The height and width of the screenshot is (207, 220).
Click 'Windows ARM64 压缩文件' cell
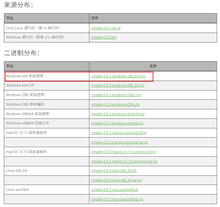[x=47, y=123]
